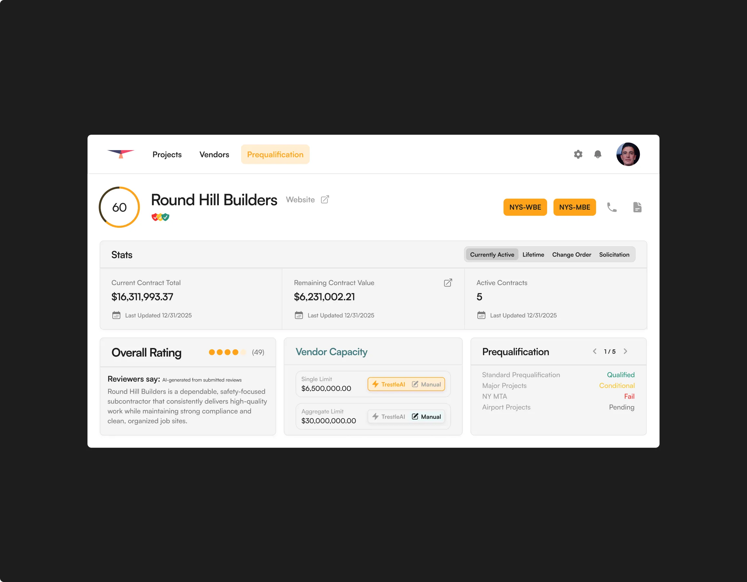Open the settings gear icon
The image size is (747, 582).
click(x=578, y=154)
